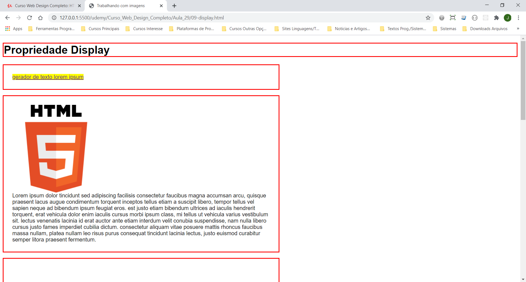Open the Plataformas de Pro... bookmark folder
Viewport: 526px width, 282px height.
point(191,29)
